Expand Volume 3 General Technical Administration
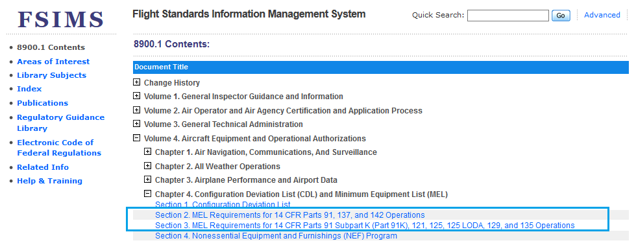Viewport: 636px width, 245px height. tap(137, 124)
